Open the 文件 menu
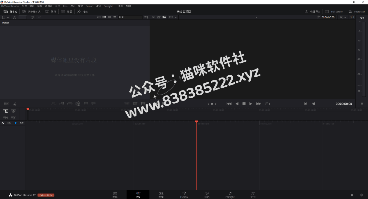 (25, 6)
